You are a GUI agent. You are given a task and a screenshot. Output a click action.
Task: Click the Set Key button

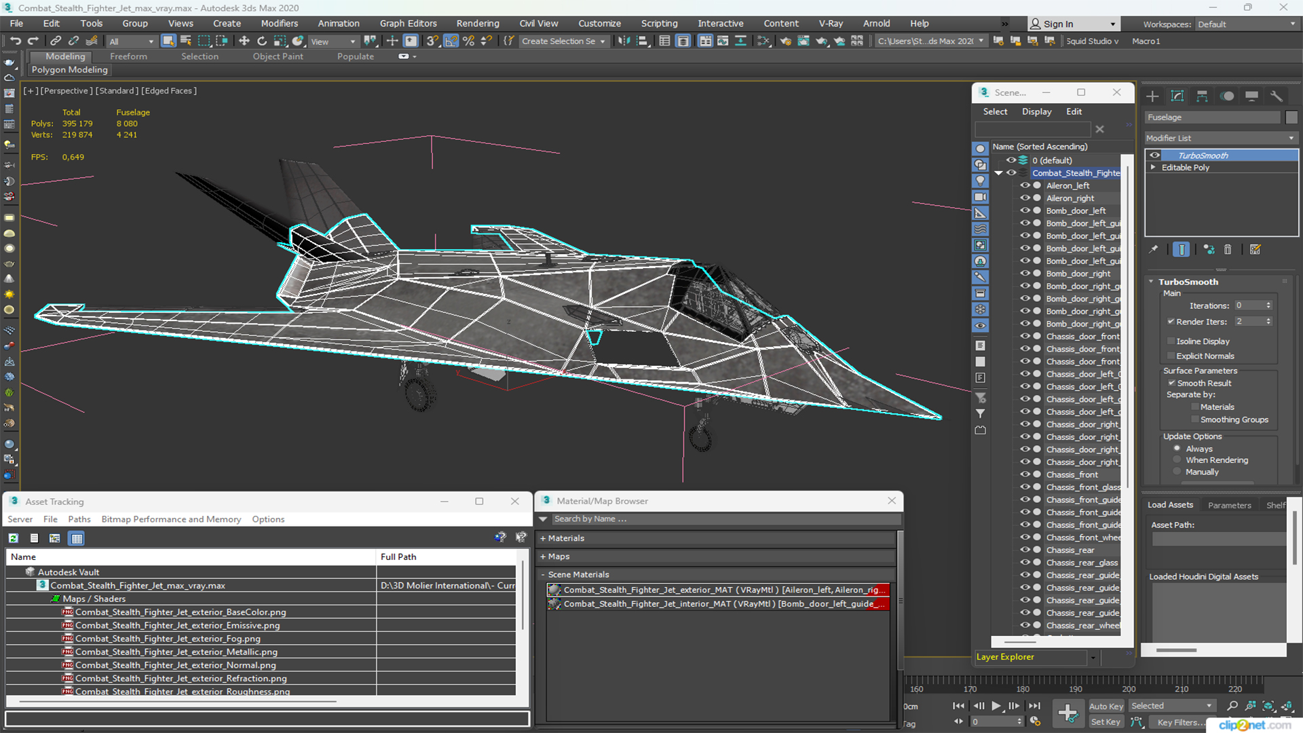[x=1106, y=722]
